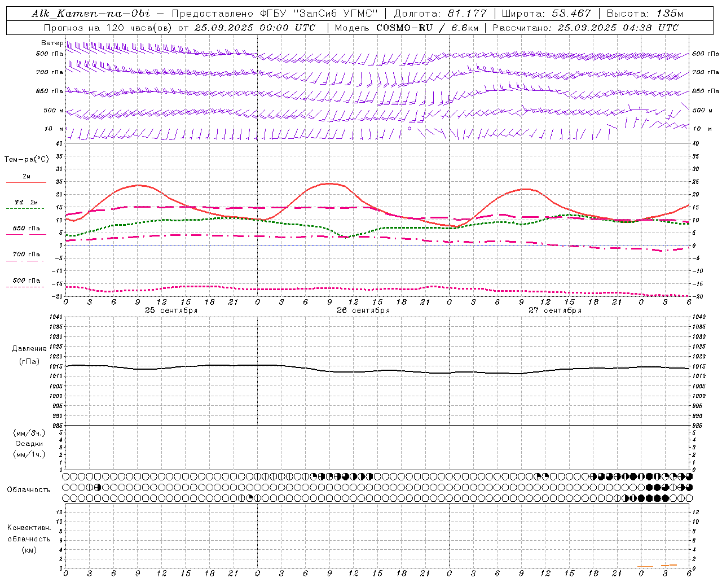Click the 25 сентября date label
This screenshot has height=578, width=722.
tap(171, 310)
